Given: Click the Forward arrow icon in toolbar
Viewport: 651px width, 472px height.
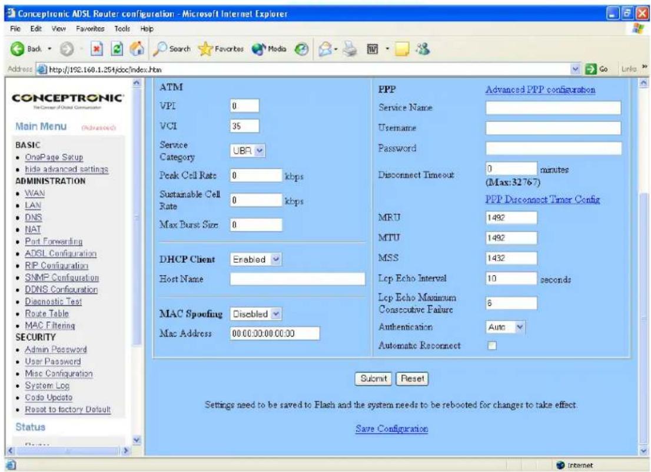Looking at the screenshot, I should [x=67, y=49].
